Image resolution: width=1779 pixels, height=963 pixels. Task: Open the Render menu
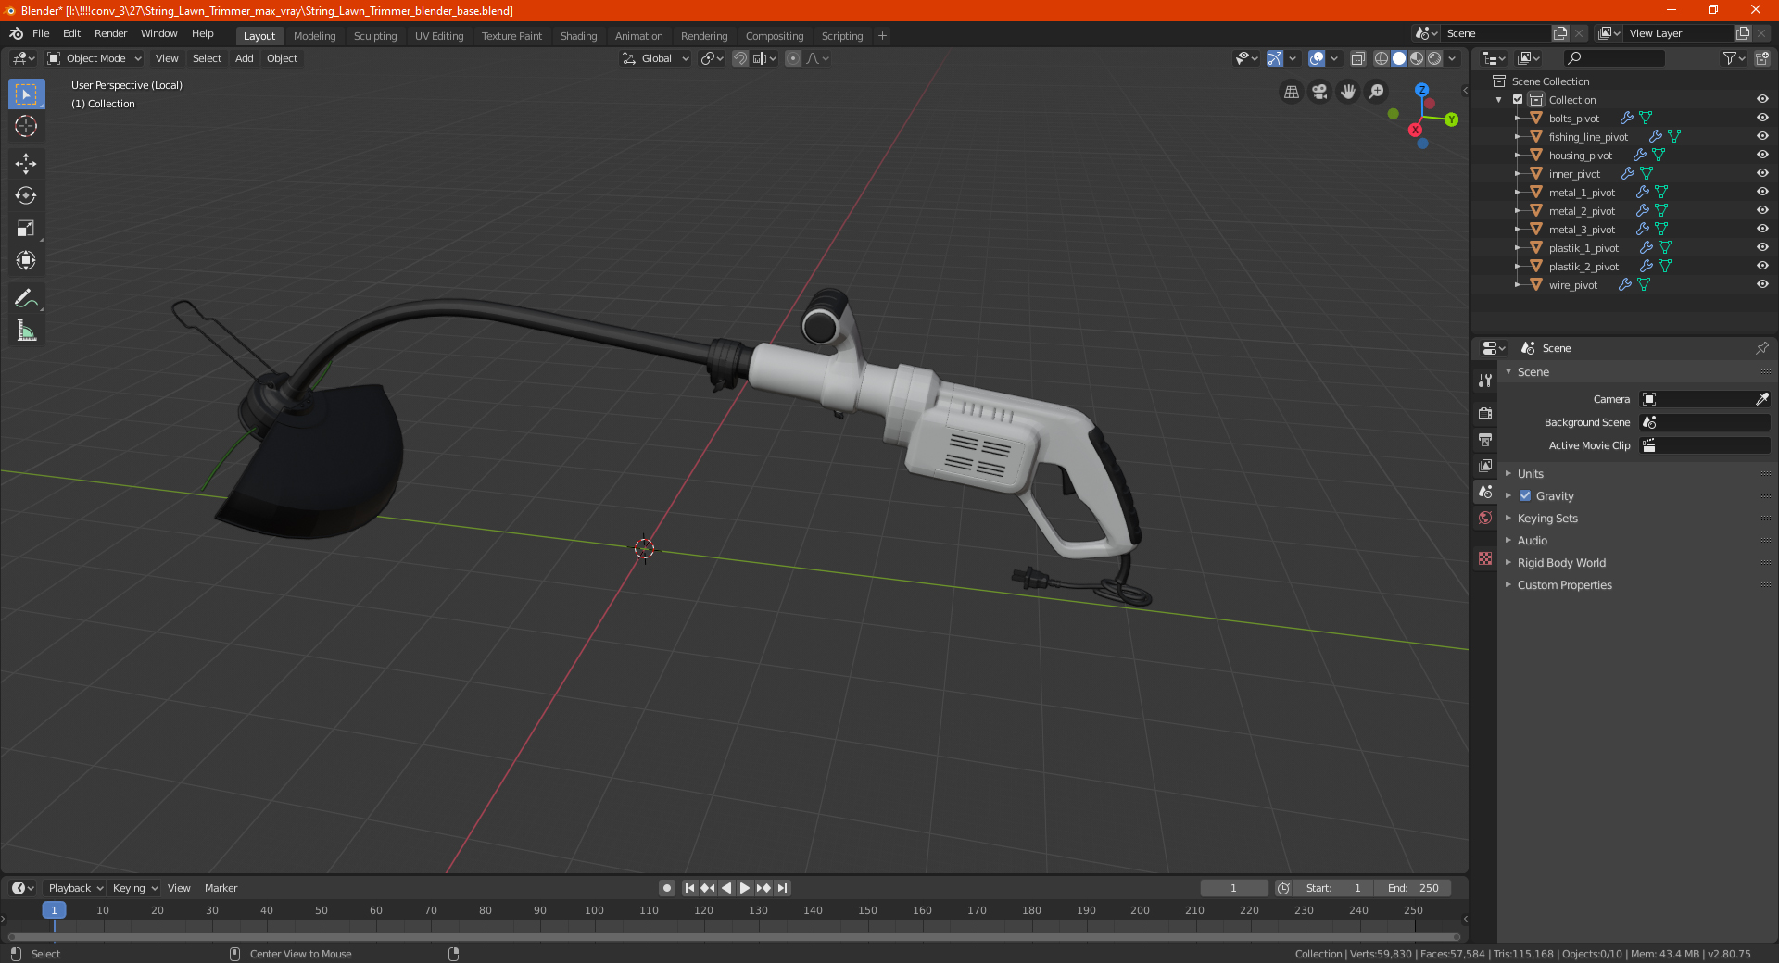(110, 33)
